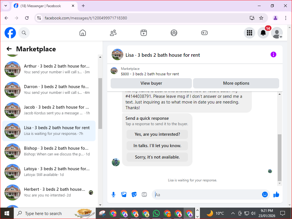This screenshot has width=292, height=219.
Task: Send a thumbs up like
Action: pyautogui.click(x=276, y=194)
